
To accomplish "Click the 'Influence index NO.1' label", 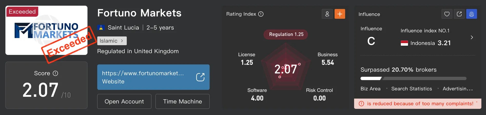I will click(425, 31).
